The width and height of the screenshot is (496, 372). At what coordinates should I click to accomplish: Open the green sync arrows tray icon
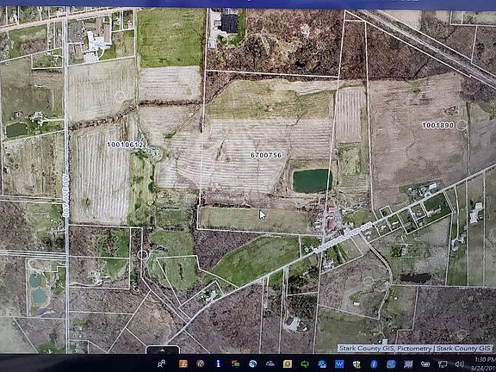click(x=305, y=363)
